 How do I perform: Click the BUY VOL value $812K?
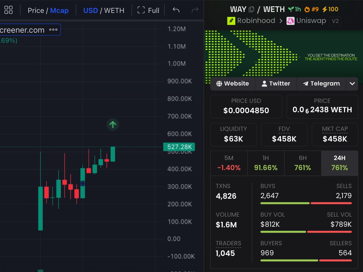click(270, 224)
